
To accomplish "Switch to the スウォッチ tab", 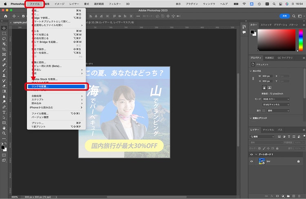I will pyautogui.click(x=266, y=25).
